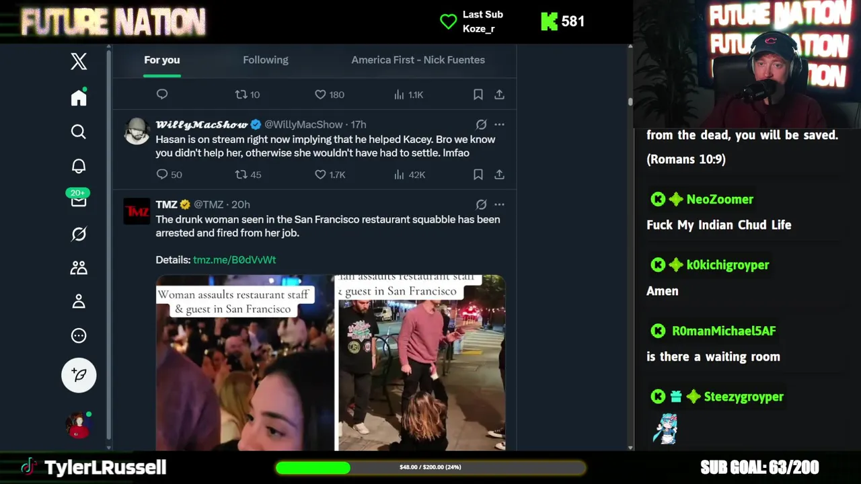Reply to the post with 180 likes

click(162, 95)
